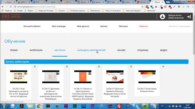Open thumbnail of Простые правила бизнеса webinar

coord(115,77)
